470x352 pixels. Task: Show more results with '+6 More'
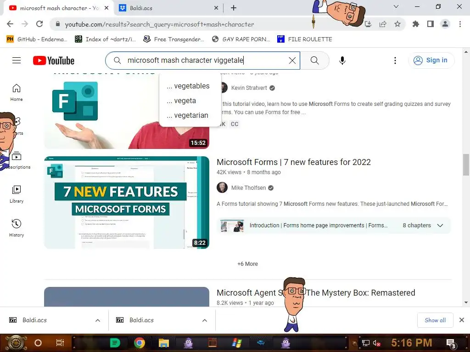(x=247, y=264)
